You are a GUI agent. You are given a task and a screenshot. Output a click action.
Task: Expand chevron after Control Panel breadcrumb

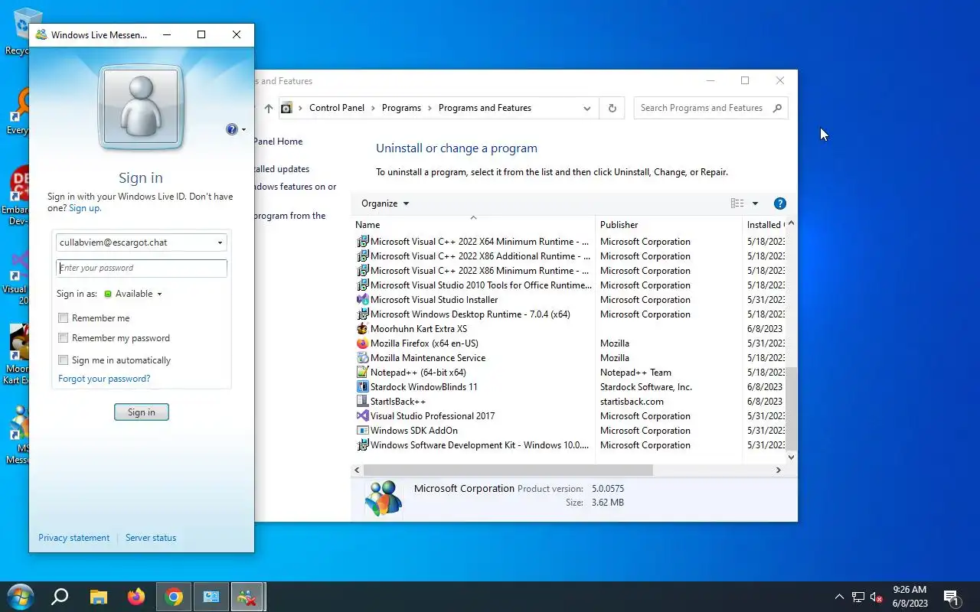[x=374, y=108]
